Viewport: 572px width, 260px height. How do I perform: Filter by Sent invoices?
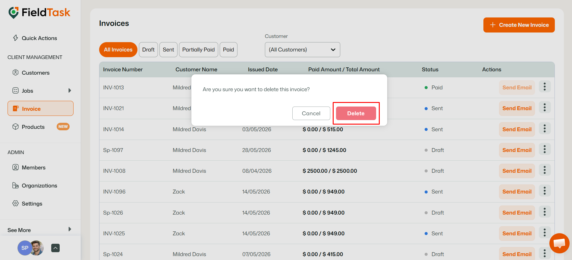168,50
